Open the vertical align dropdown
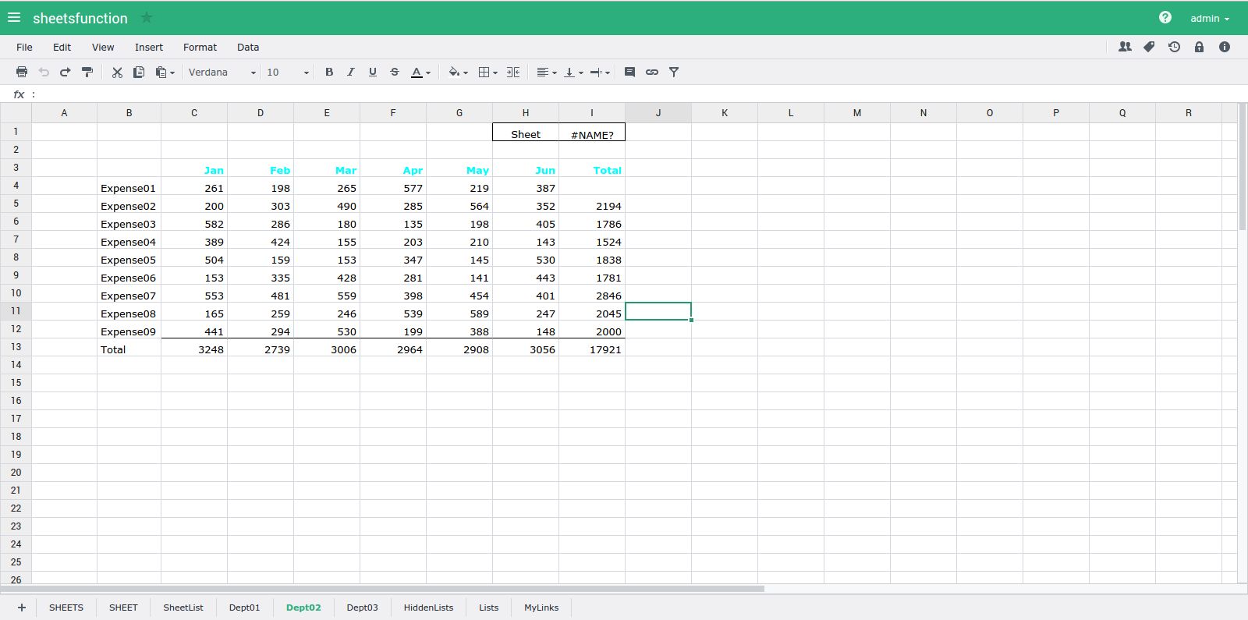 tap(573, 72)
